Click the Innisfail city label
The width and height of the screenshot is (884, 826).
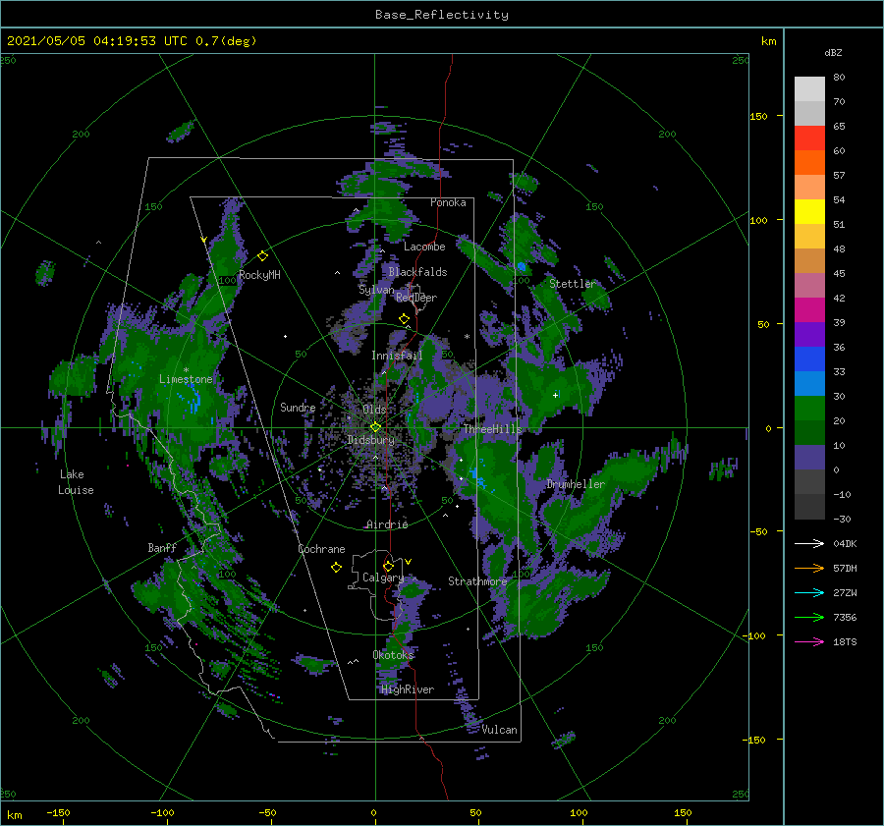[397, 356]
